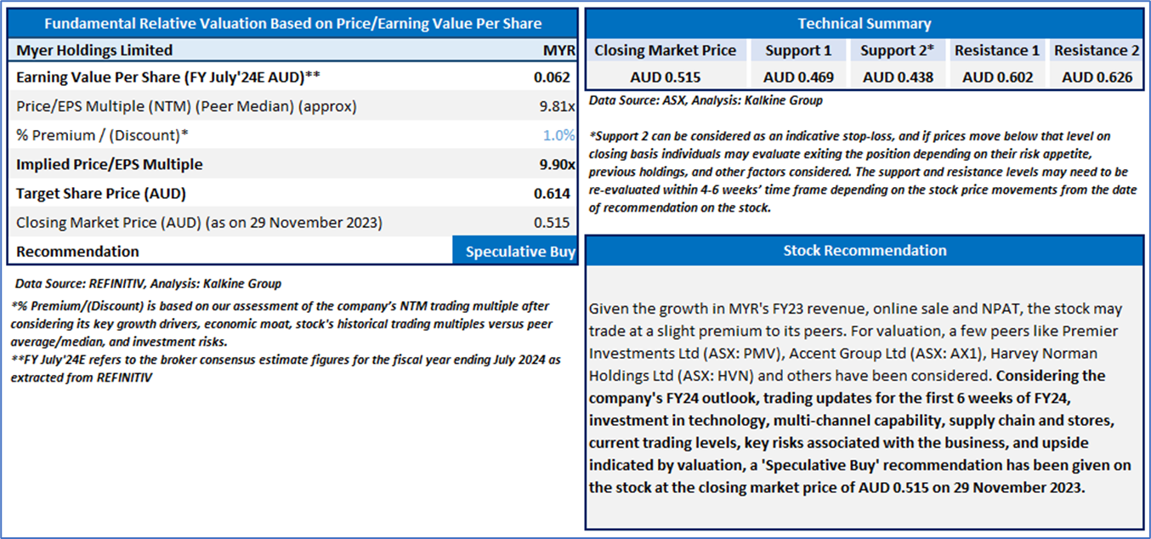Select the Resistance 2 column header
Viewport: 1151px width, 539px height.
tap(1096, 50)
